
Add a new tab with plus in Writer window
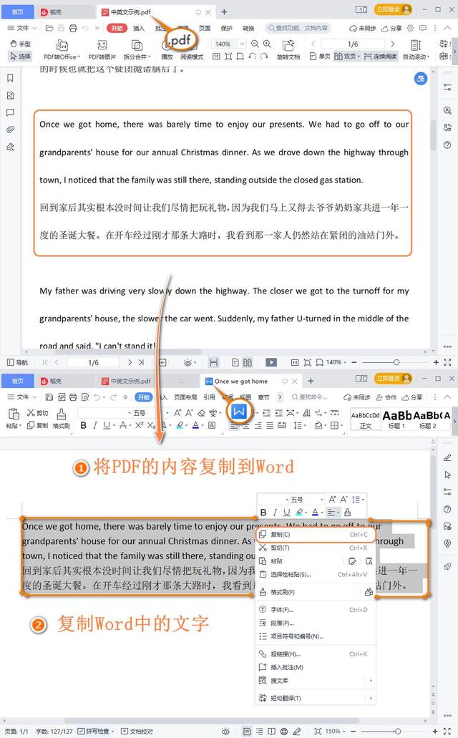tap(311, 381)
